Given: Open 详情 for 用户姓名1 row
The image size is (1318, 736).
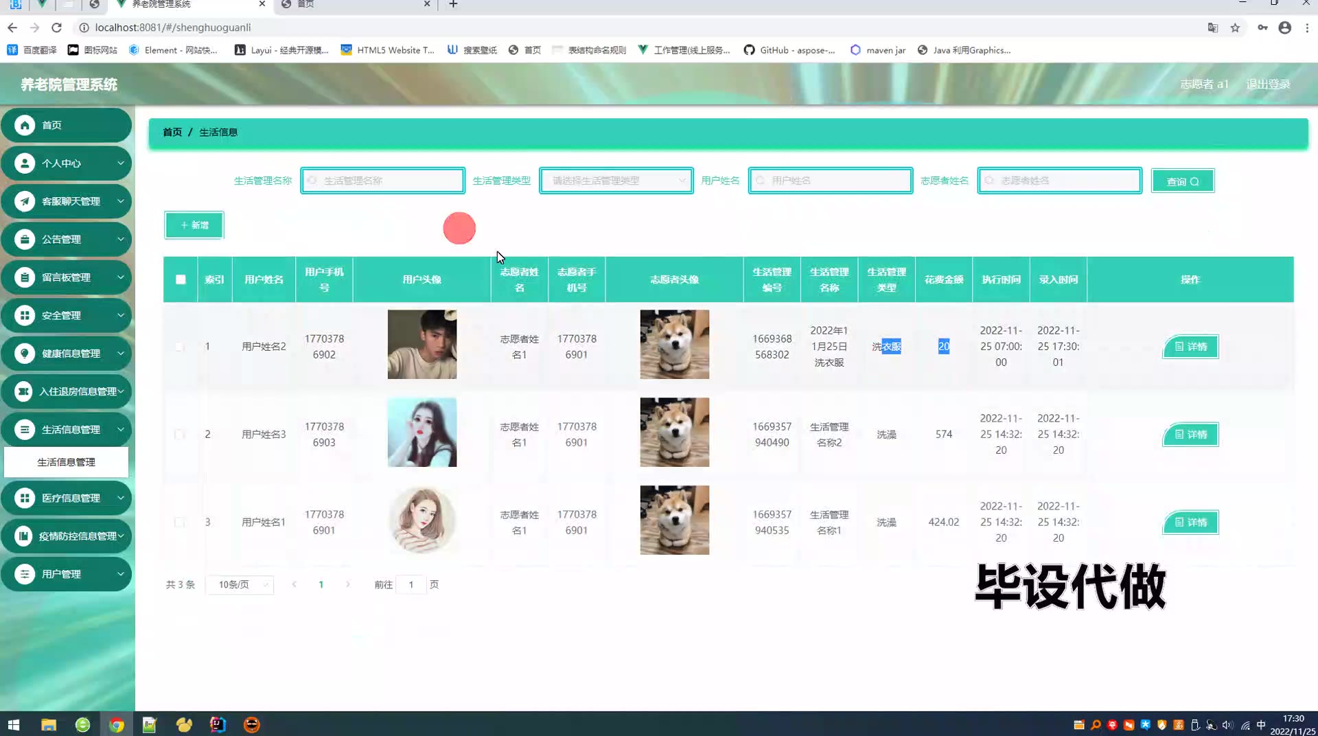Looking at the screenshot, I should click(x=1191, y=522).
